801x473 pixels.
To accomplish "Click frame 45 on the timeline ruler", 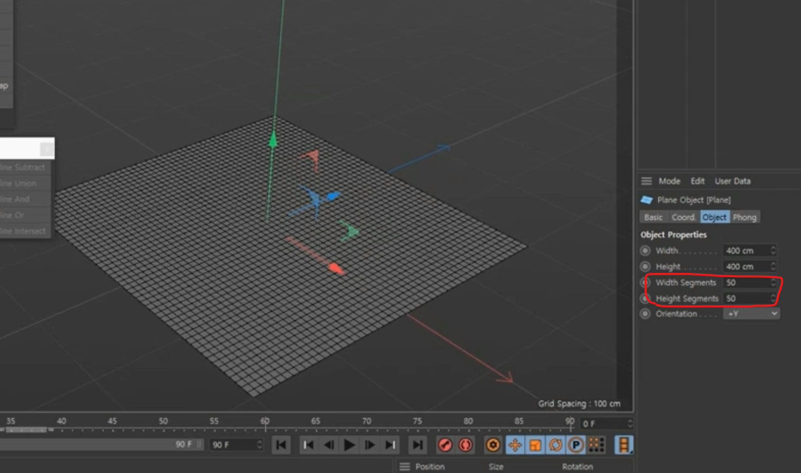I will 112,421.
